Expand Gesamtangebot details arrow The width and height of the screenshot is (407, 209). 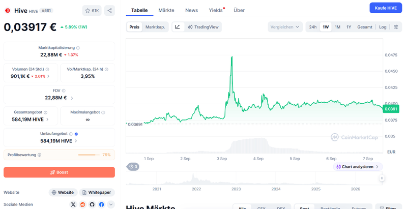pos(47,120)
